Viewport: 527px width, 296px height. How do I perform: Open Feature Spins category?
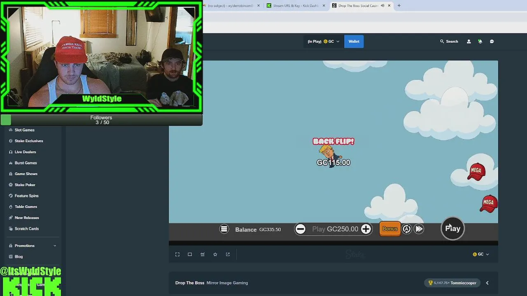27,196
